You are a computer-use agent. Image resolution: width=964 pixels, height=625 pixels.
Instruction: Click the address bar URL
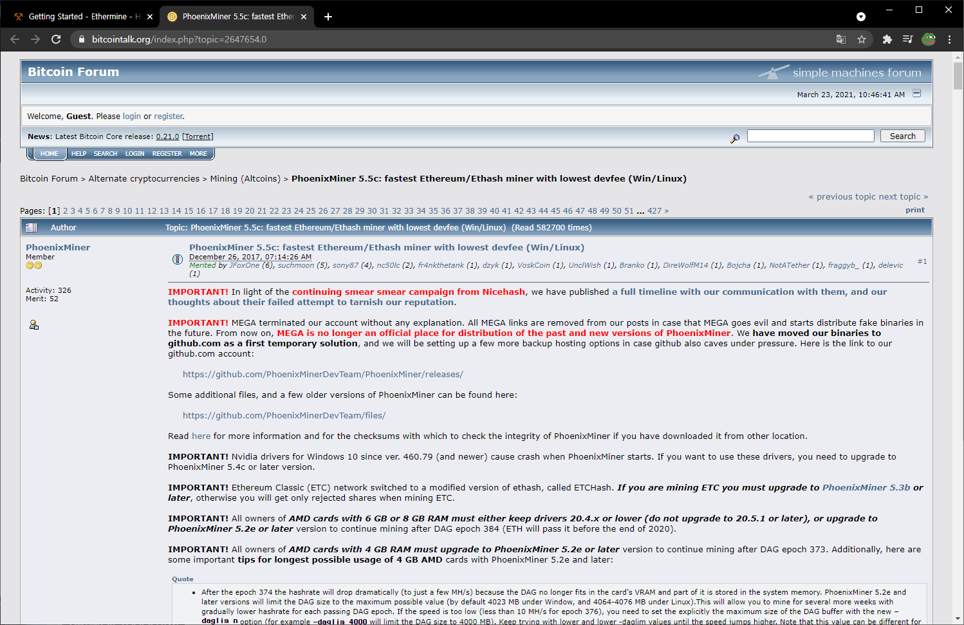click(x=180, y=39)
